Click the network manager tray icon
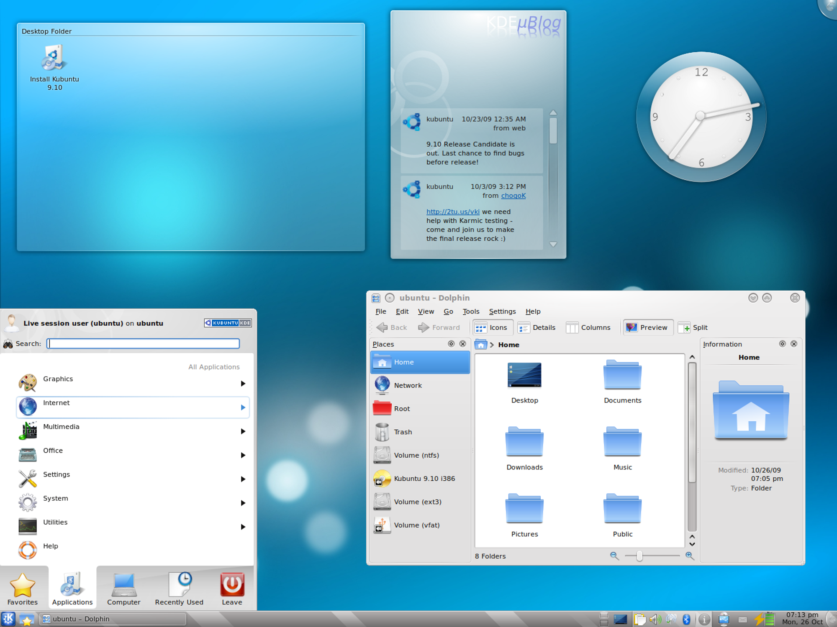 point(671,619)
